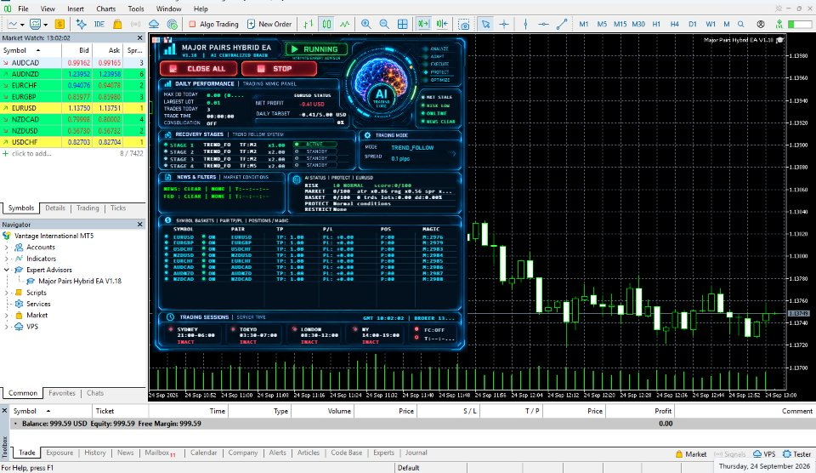Expand the VPS tree node
Image resolution: width=816 pixels, height=473 pixels.
6,328
